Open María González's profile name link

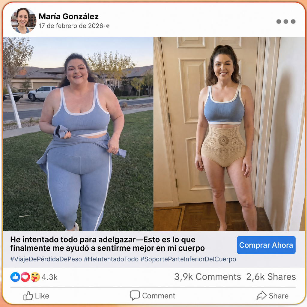pyautogui.click(x=69, y=16)
